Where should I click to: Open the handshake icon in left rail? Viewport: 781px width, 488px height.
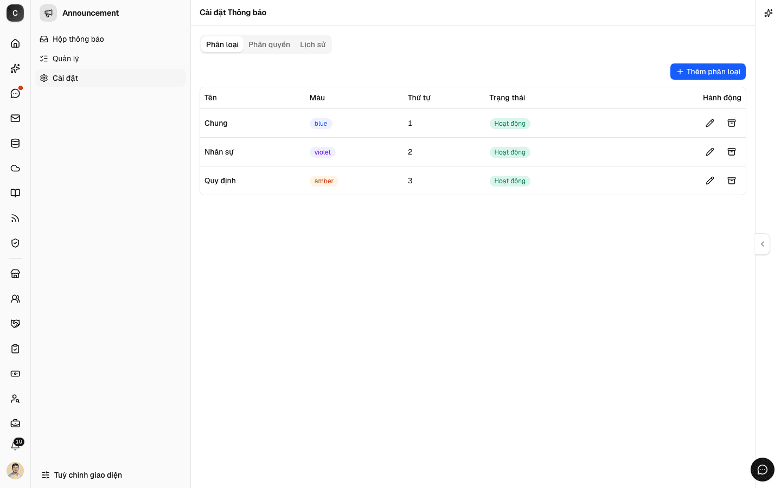point(15,324)
